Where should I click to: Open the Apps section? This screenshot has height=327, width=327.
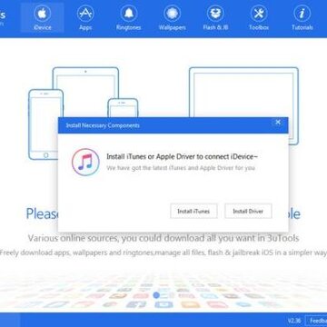click(85, 17)
